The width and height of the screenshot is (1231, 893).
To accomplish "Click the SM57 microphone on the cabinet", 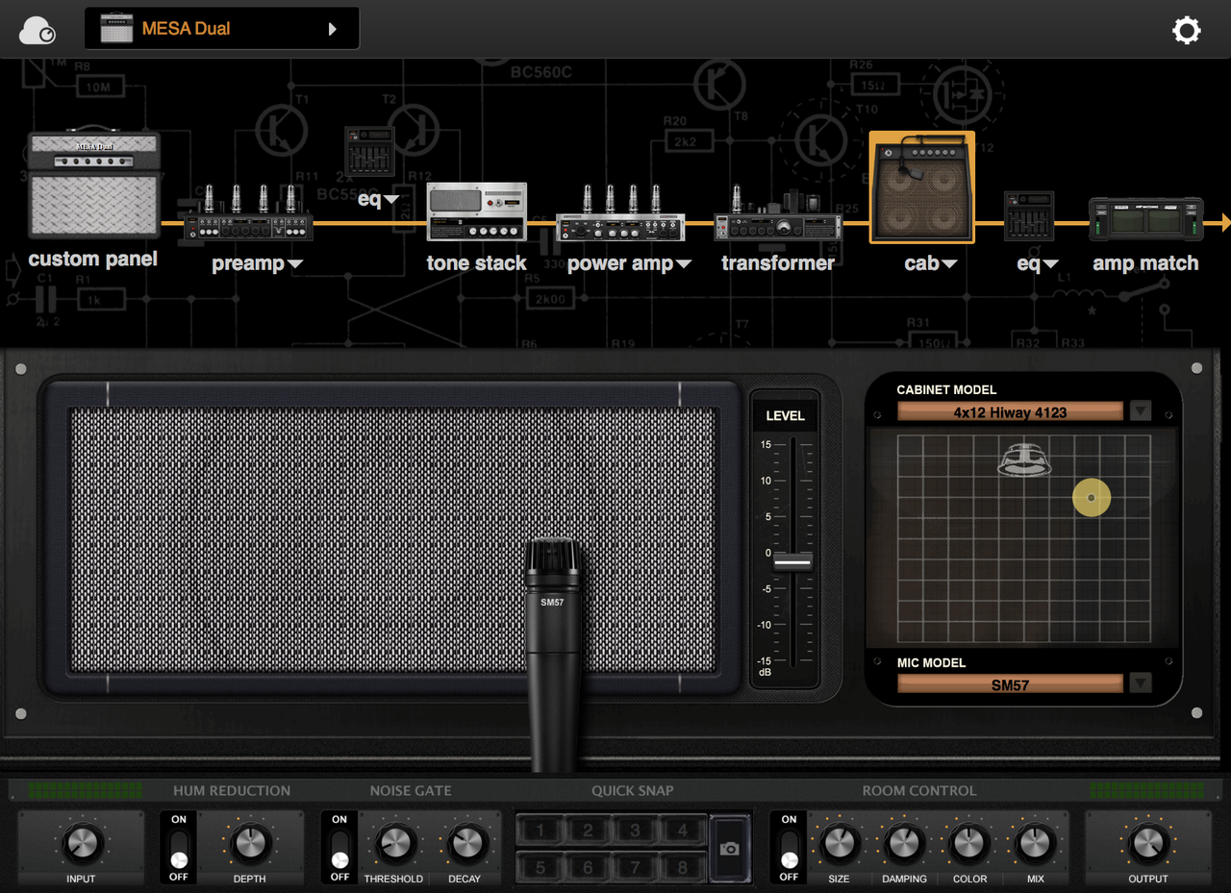I will 555,654.
